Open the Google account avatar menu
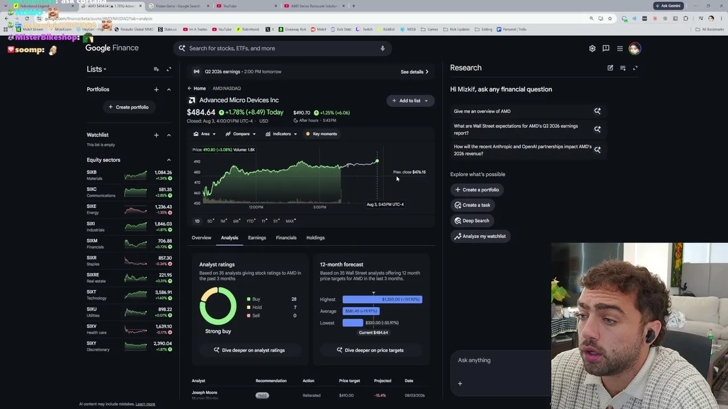 pyautogui.click(x=635, y=48)
